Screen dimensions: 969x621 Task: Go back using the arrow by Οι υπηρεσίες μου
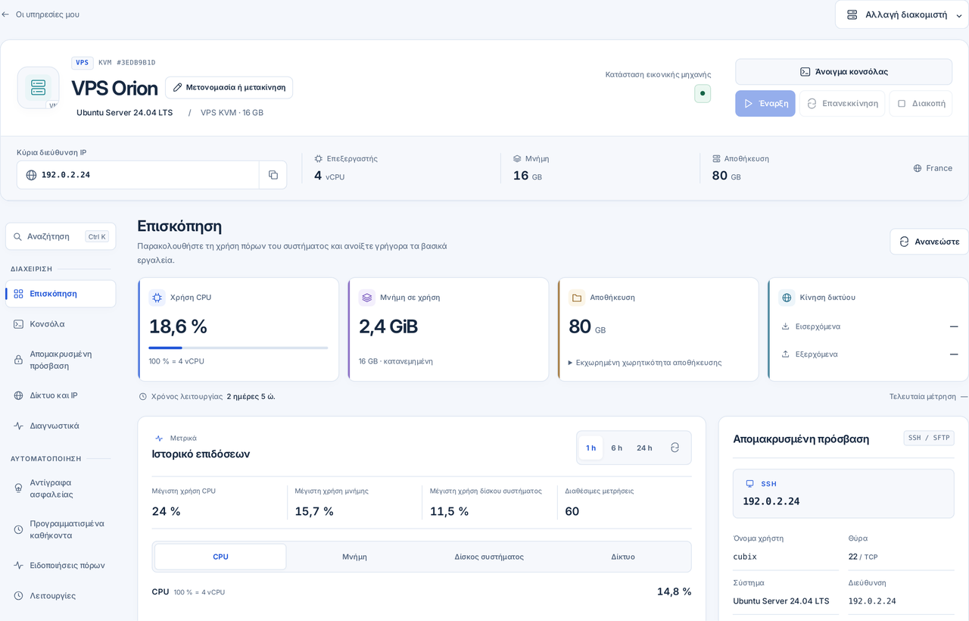point(5,14)
